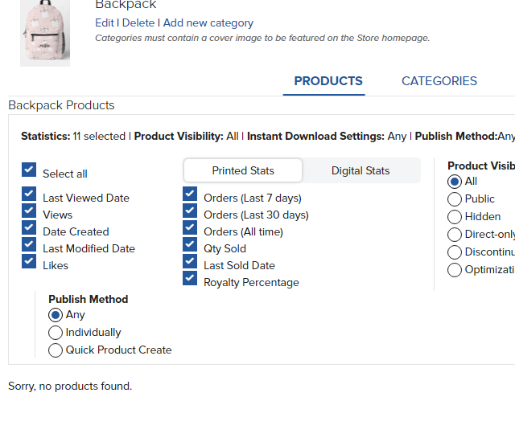This screenshot has height=446, width=515.
Task: Toggle the Qty Sold checkbox
Action: pos(190,245)
